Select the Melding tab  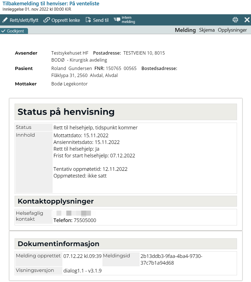tap(185, 30)
